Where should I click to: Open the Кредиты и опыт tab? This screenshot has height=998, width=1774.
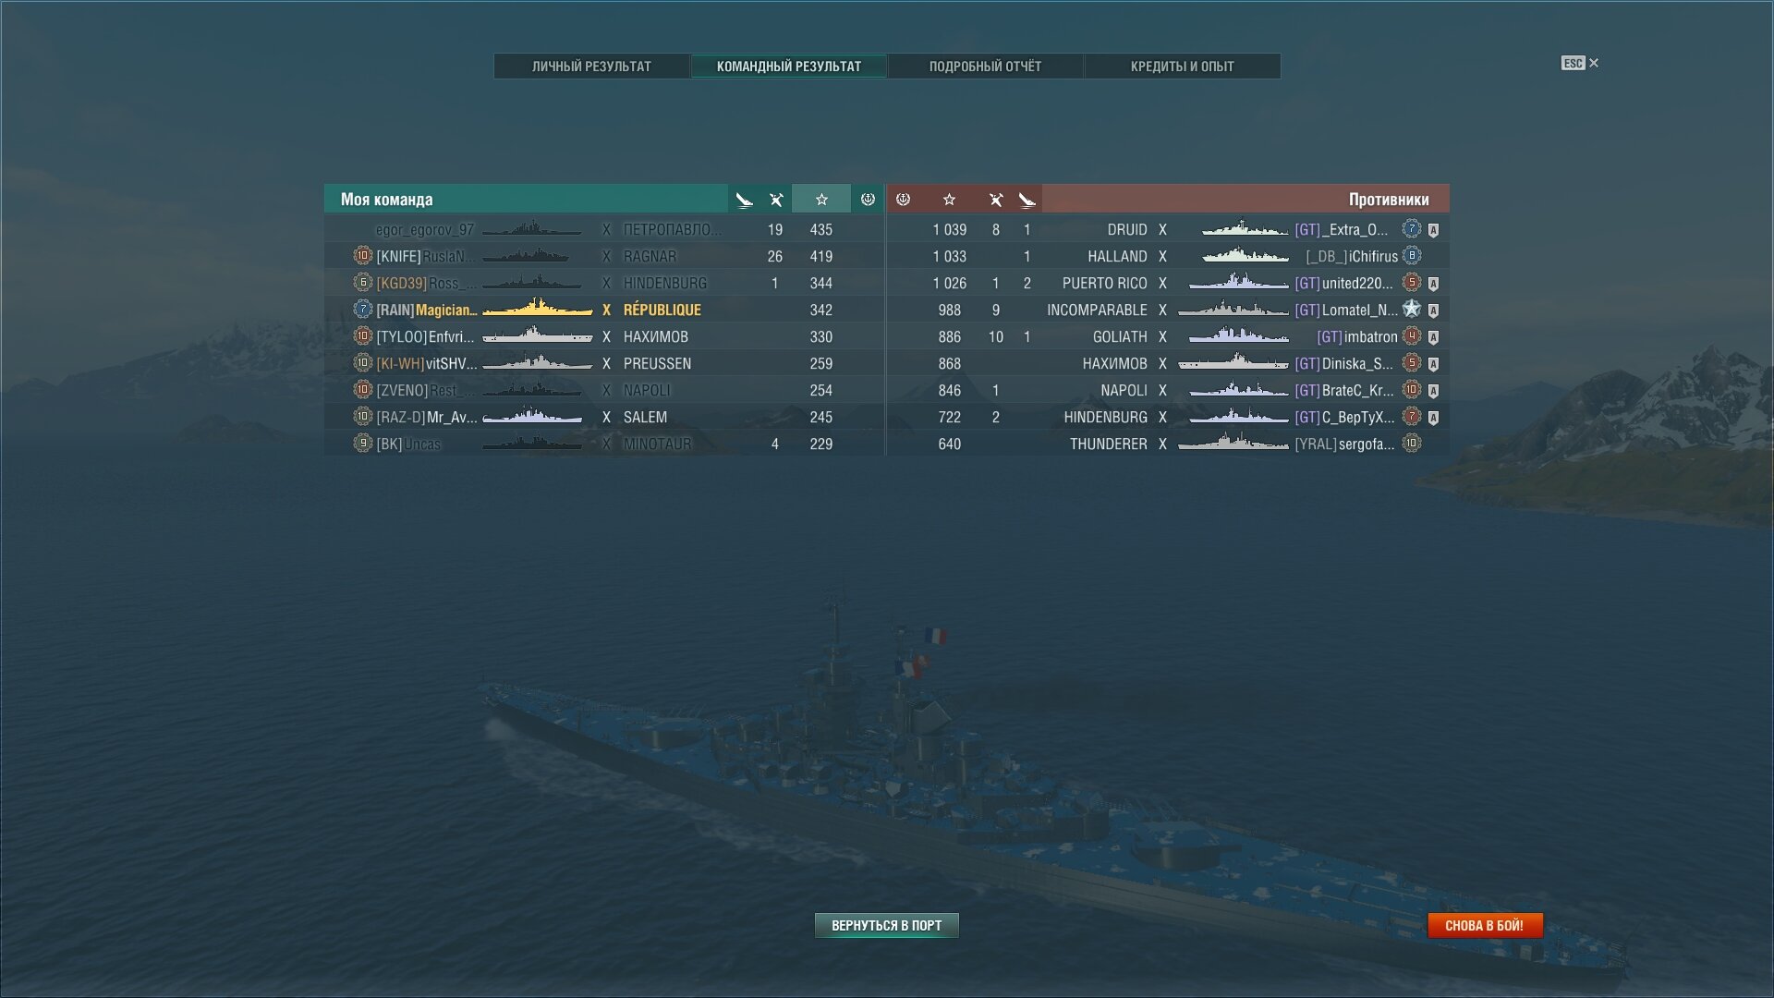pos(1182,67)
